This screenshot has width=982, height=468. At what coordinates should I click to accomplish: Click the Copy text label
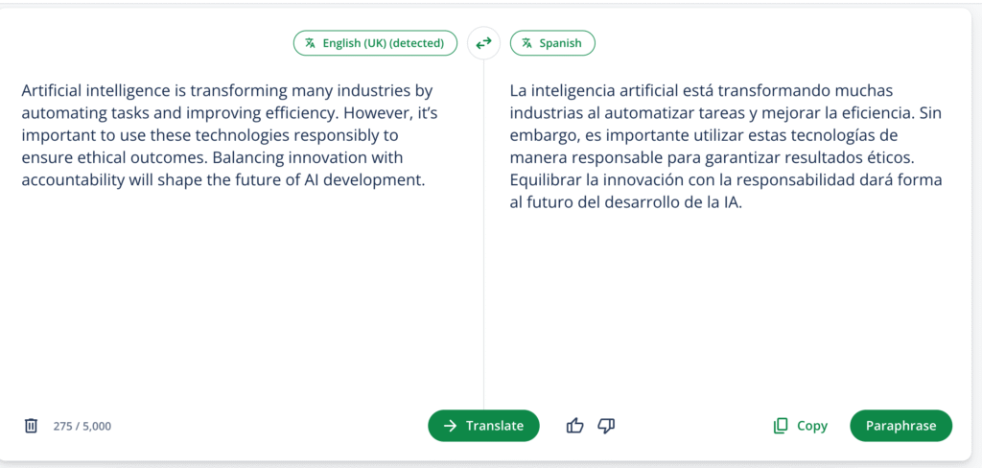(x=811, y=426)
